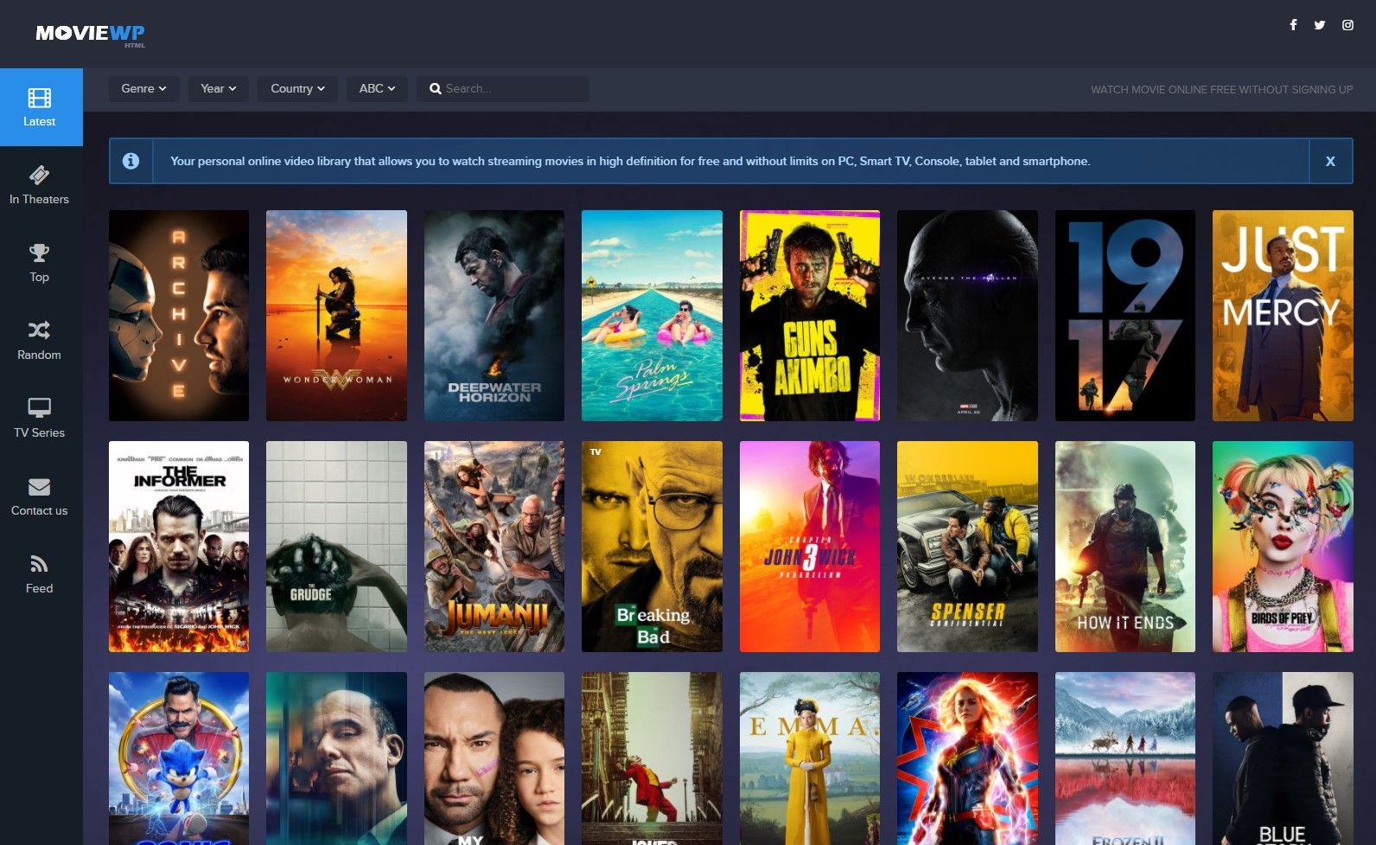Open the Facebook icon in header

click(x=1293, y=25)
